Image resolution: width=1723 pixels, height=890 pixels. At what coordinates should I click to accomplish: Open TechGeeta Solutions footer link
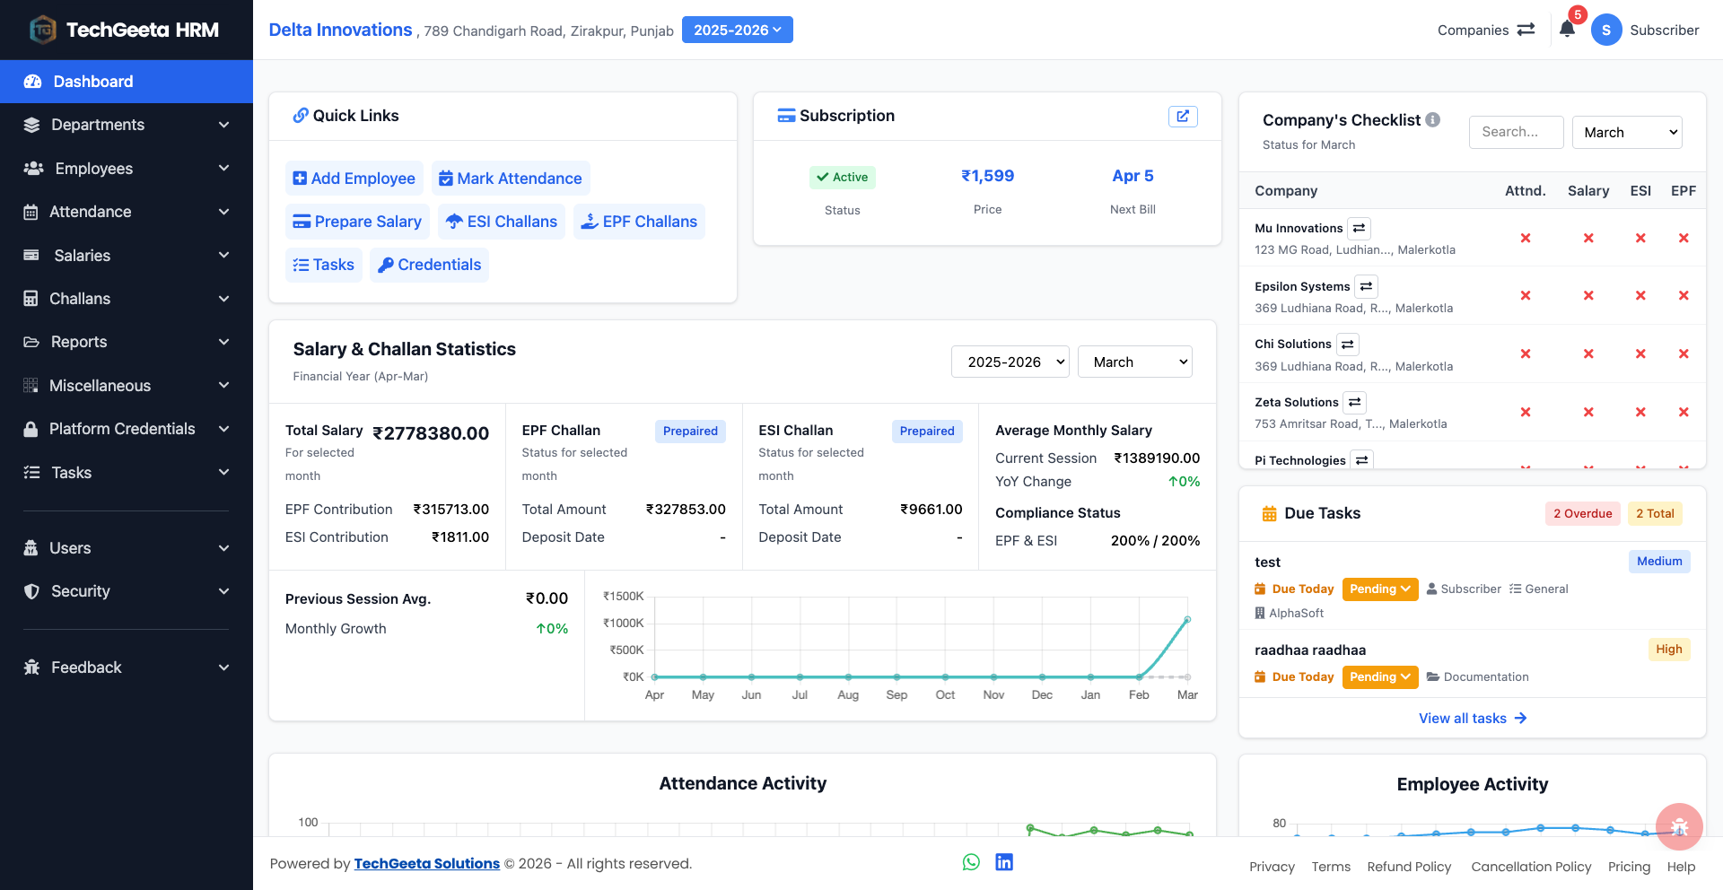tap(426, 863)
